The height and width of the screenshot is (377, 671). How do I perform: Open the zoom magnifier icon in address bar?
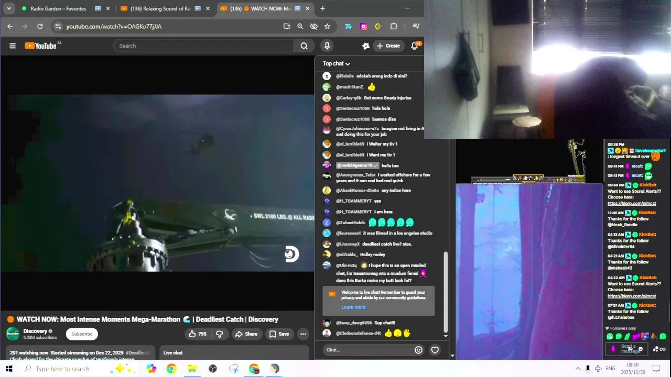click(x=300, y=26)
